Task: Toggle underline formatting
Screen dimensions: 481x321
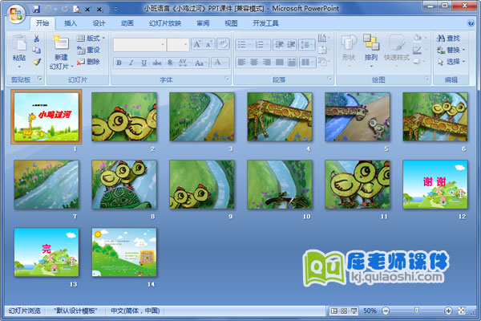Action: [x=143, y=63]
